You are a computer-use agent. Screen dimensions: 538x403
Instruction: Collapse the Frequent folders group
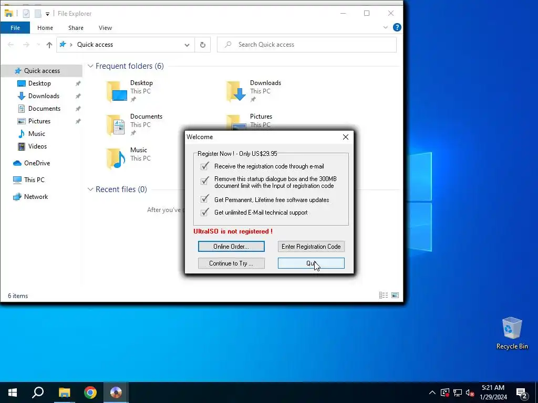coord(90,66)
